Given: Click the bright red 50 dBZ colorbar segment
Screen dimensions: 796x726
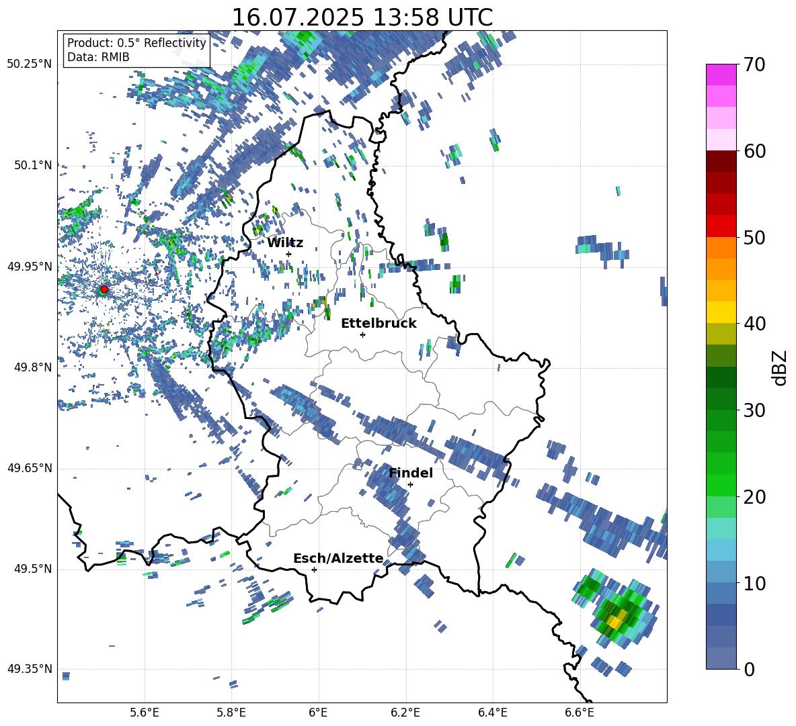Looking at the screenshot, I should pos(721,226).
